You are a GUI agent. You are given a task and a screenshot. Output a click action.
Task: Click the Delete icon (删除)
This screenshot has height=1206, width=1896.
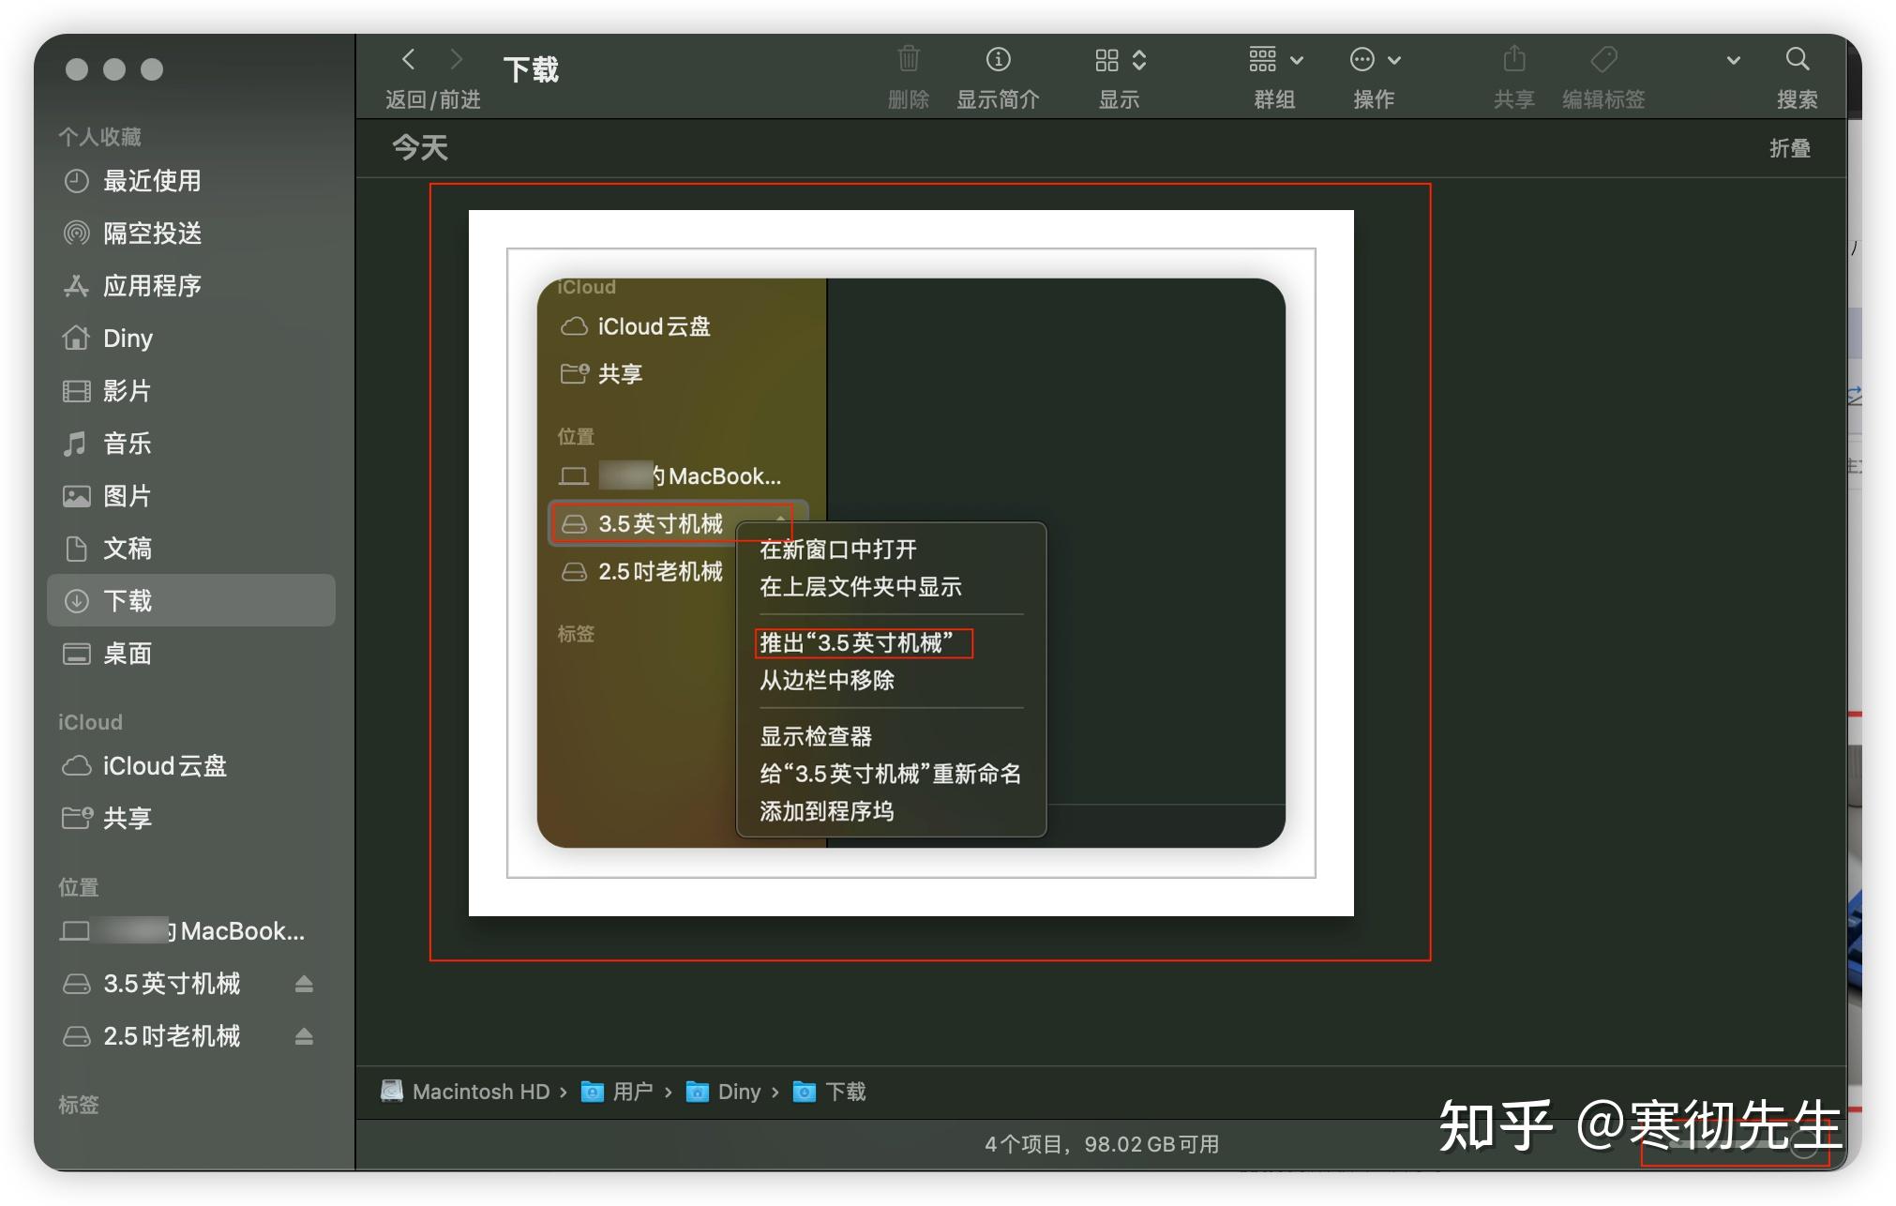906,60
